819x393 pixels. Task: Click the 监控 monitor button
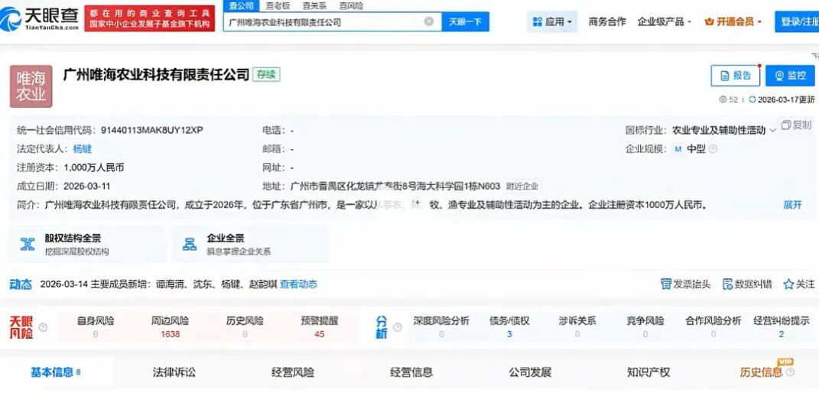790,76
